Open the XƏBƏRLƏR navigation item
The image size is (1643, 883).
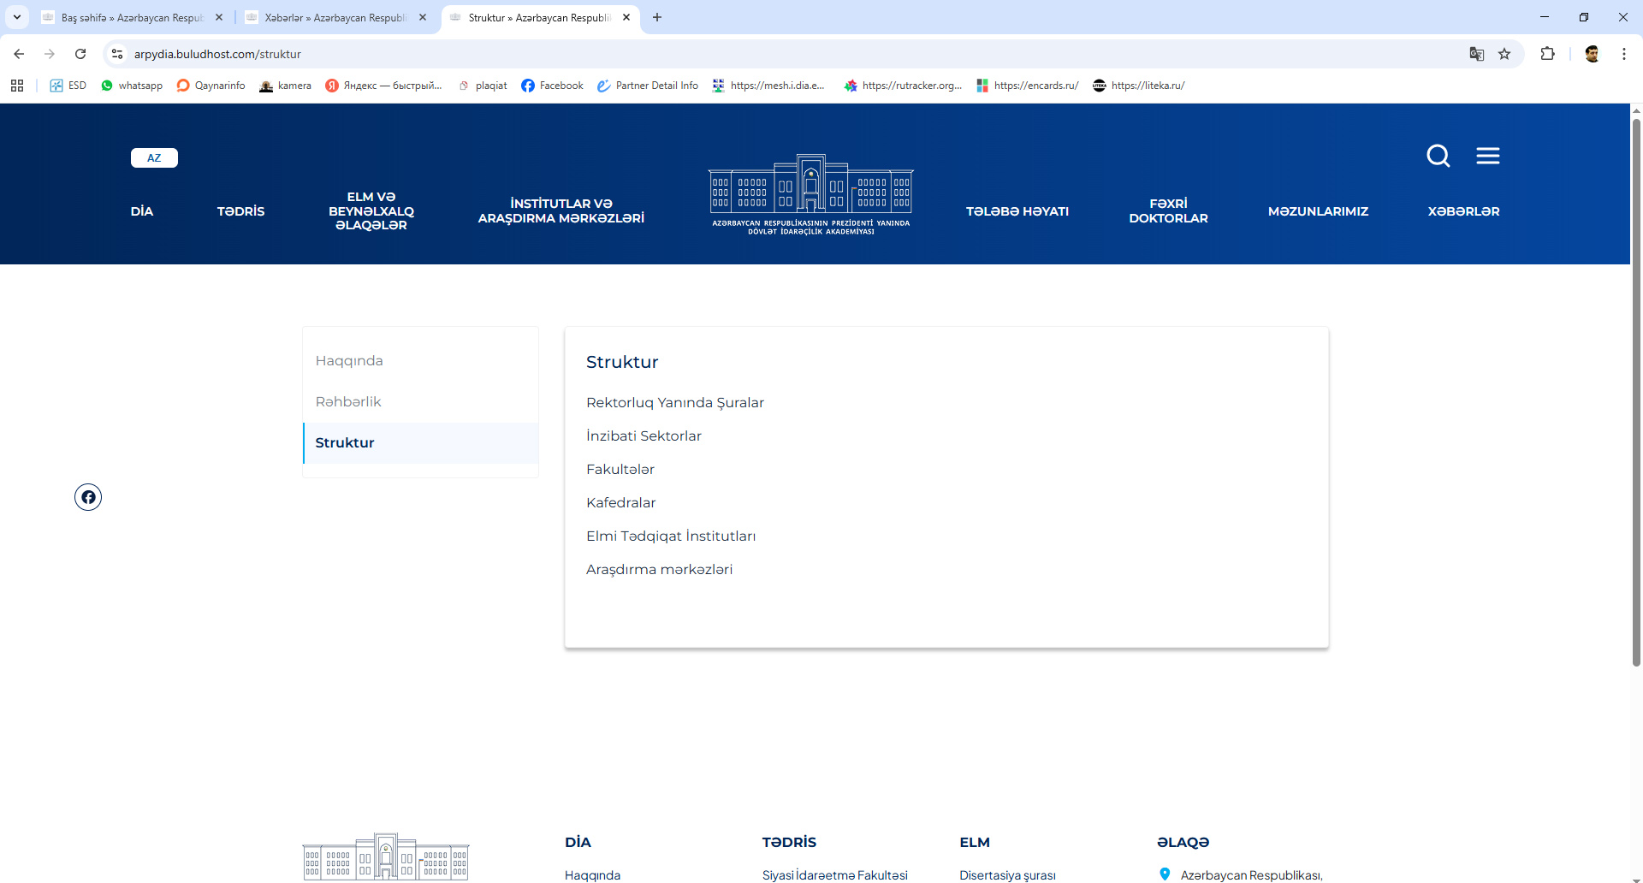click(x=1463, y=211)
